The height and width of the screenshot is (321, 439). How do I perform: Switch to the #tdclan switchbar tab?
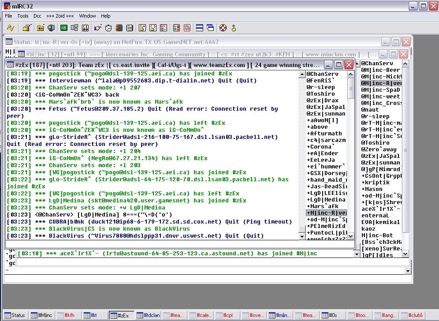point(148,315)
